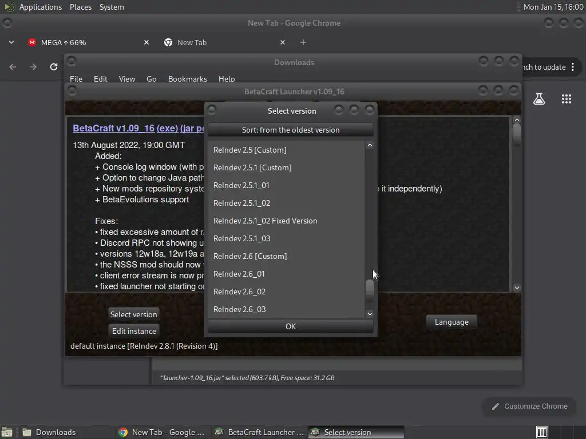Click workspace switcher icon in taskbar
Viewport: 586px width, 439px height.
pos(542,432)
